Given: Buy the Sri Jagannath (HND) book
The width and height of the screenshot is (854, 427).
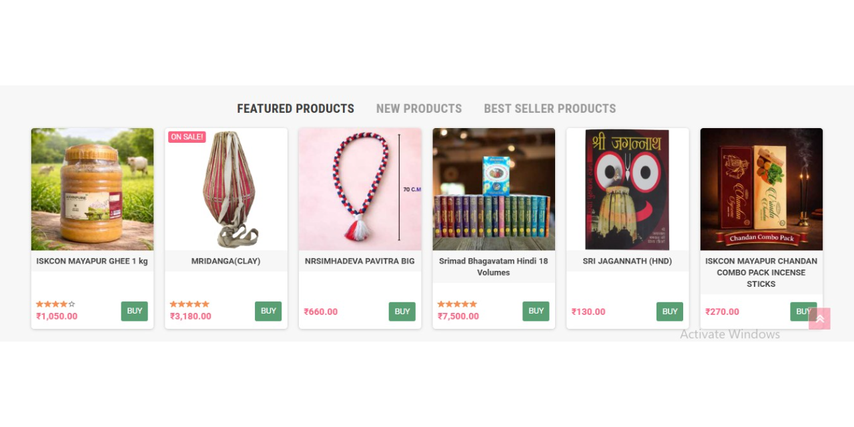Looking at the screenshot, I should point(670,312).
